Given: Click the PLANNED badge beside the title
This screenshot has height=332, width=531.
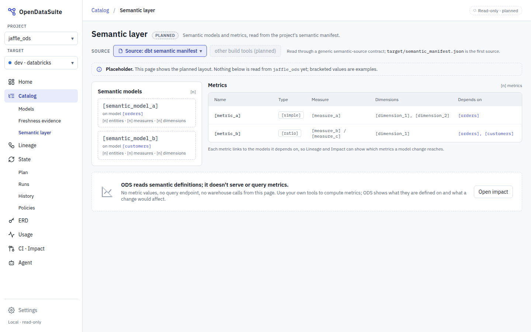Looking at the screenshot, I should (165, 35).
